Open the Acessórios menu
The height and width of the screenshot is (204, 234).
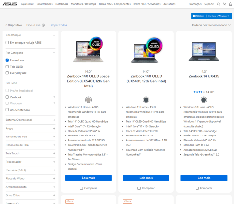point(169,4)
